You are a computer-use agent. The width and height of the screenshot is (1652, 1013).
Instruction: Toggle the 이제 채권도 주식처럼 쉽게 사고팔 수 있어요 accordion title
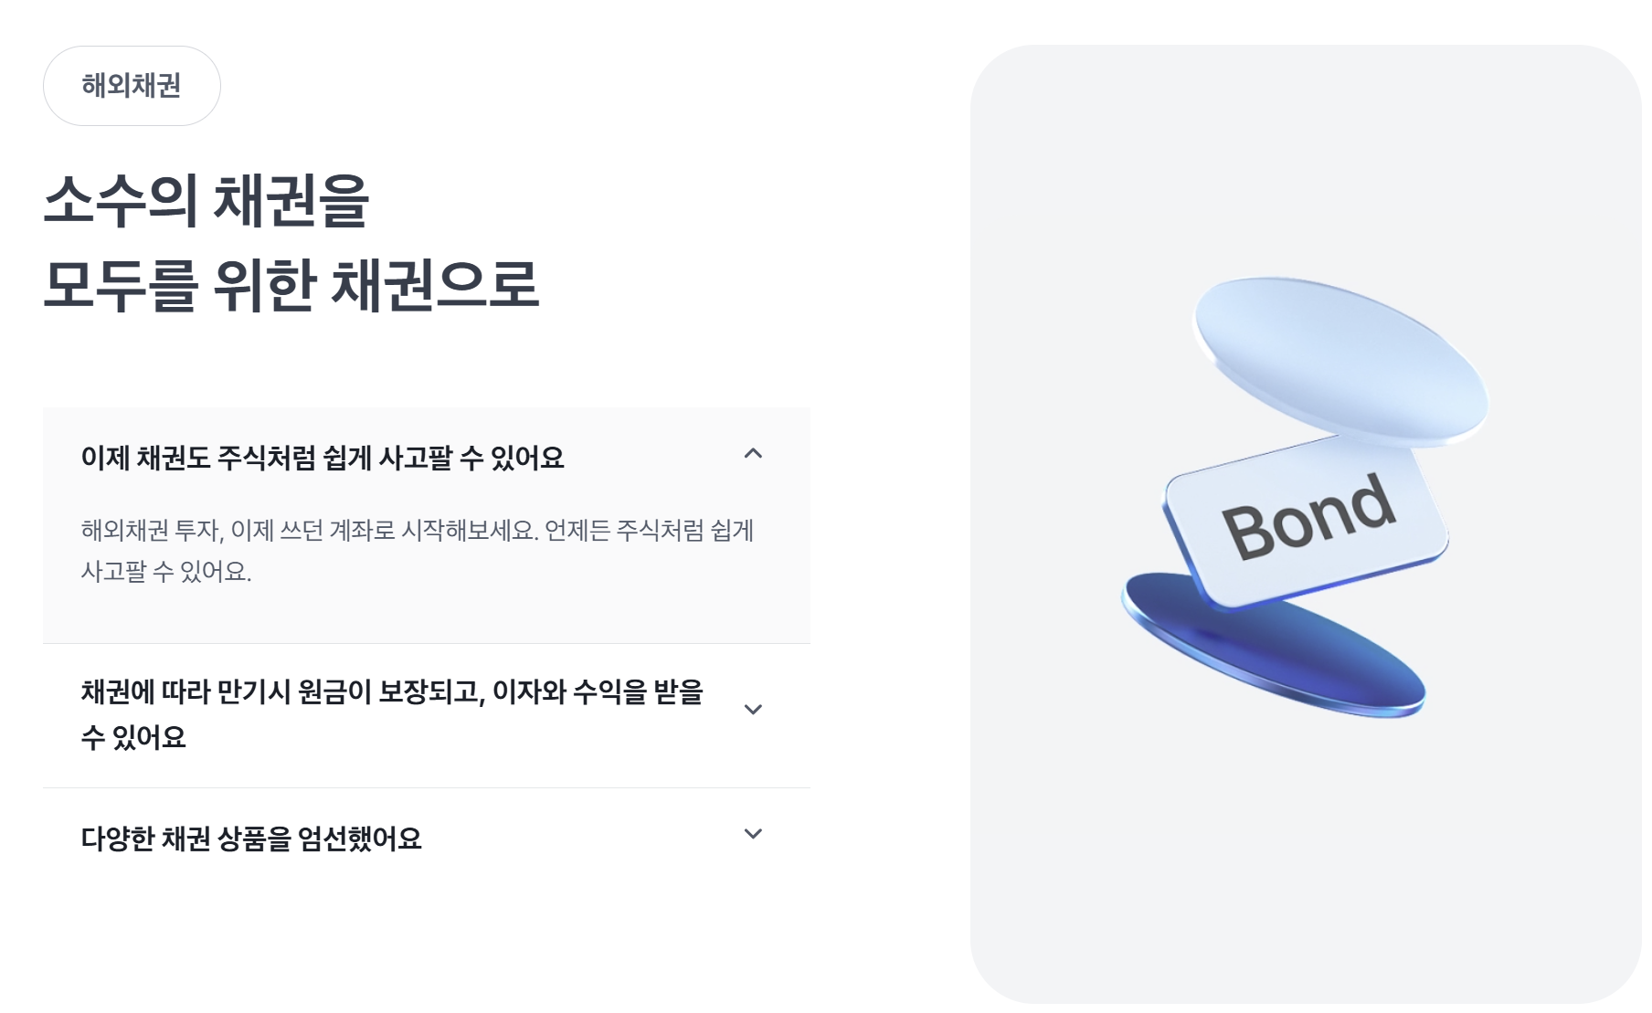tap(323, 457)
